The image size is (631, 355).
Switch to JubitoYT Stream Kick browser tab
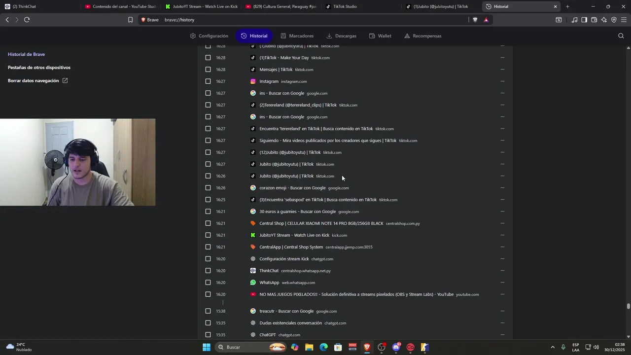point(201,6)
